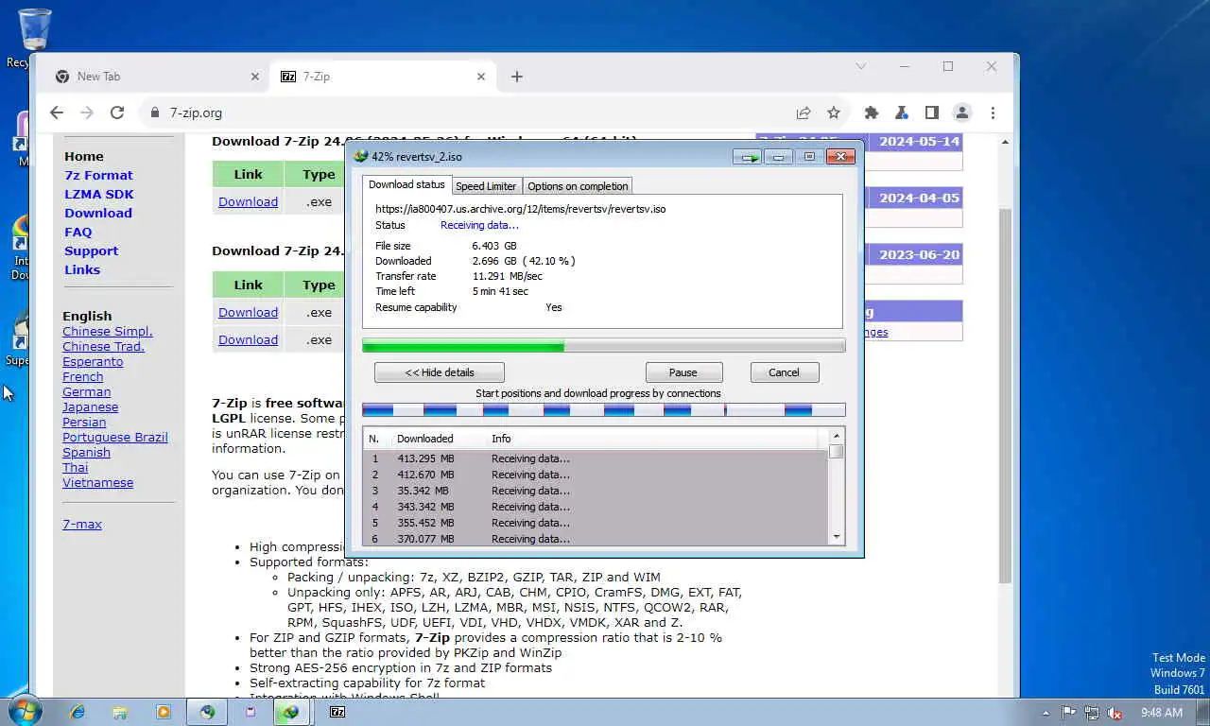Pause the download
The width and height of the screenshot is (1210, 726).
[683, 372]
